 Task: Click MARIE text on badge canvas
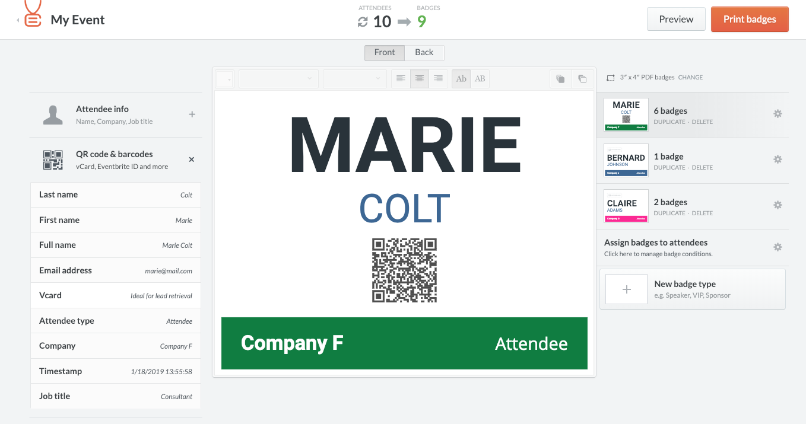click(405, 145)
